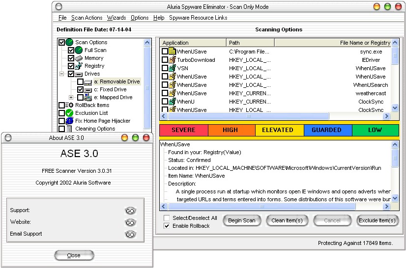
Task: Click the TurboDownload registry icon
Action: click(172, 59)
